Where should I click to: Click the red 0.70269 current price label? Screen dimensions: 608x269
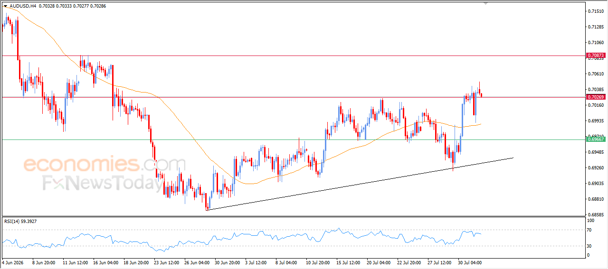coord(596,97)
